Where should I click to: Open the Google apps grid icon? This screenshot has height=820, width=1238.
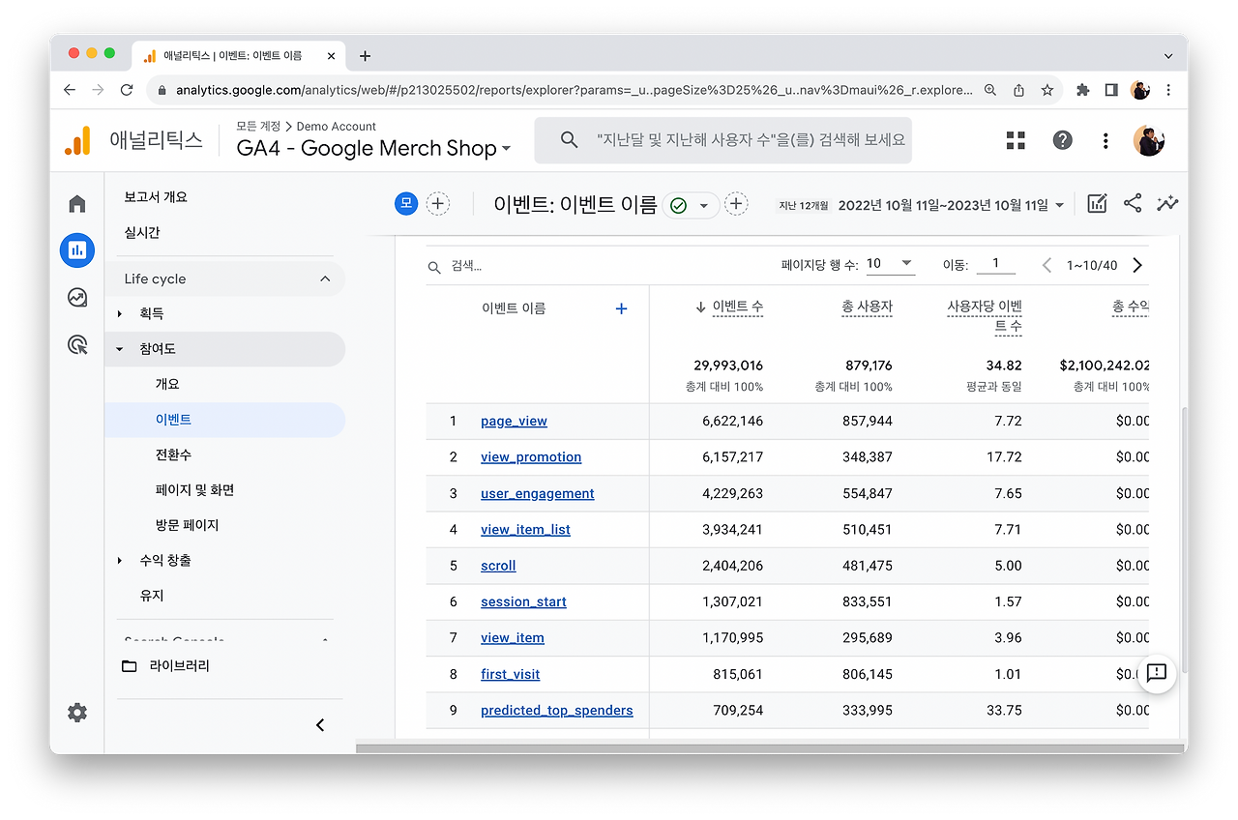pyautogui.click(x=1016, y=140)
